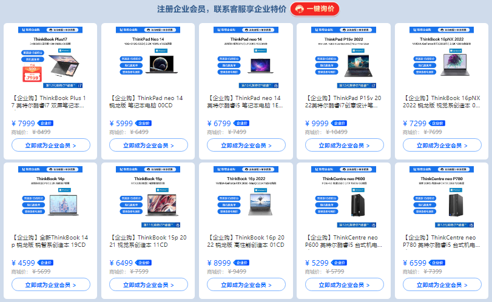The height and width of the screenshot is (302, 492).
Task: Open ThinkCentre neo P780 台式机 title
Action: pos(441,241)
